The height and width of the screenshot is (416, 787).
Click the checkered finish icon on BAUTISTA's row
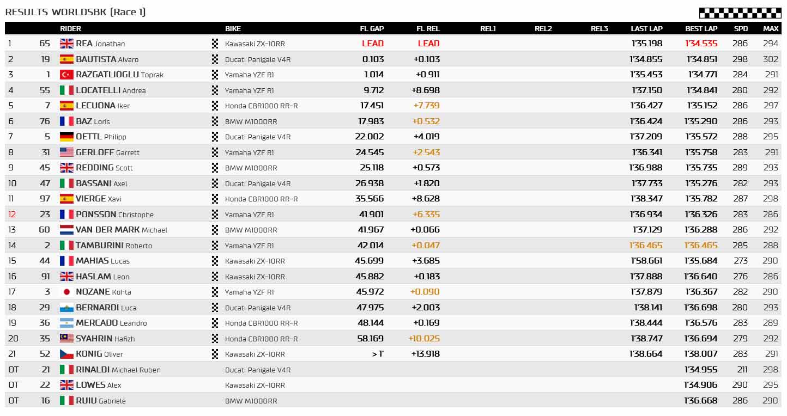click(215, 59)
